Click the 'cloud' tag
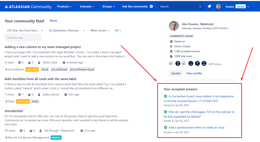Image resolution: width=260 pixels, height=142 pixels. pyautogui.click(x=45, y=69)
